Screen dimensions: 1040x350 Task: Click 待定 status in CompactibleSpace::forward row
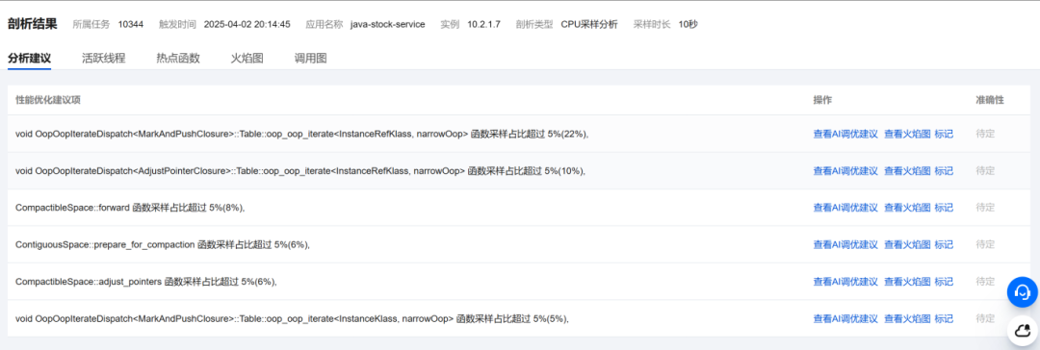coord(985,208)
